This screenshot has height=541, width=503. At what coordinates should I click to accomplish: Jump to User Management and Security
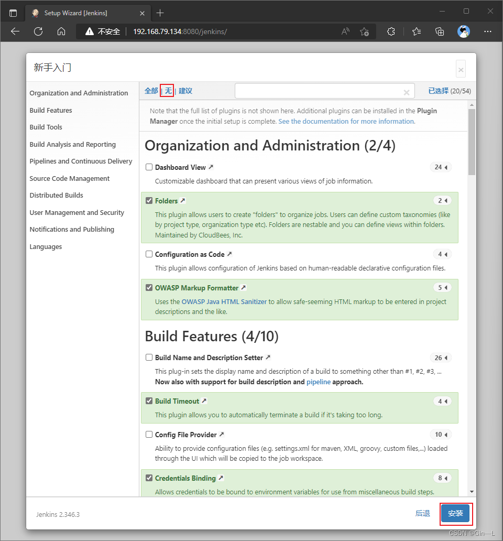[77, 212]
